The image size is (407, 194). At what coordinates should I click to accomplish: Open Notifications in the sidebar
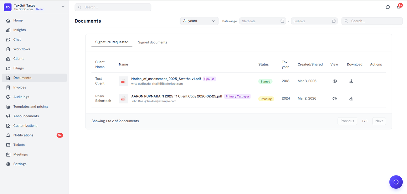click(x=34, y=135)
